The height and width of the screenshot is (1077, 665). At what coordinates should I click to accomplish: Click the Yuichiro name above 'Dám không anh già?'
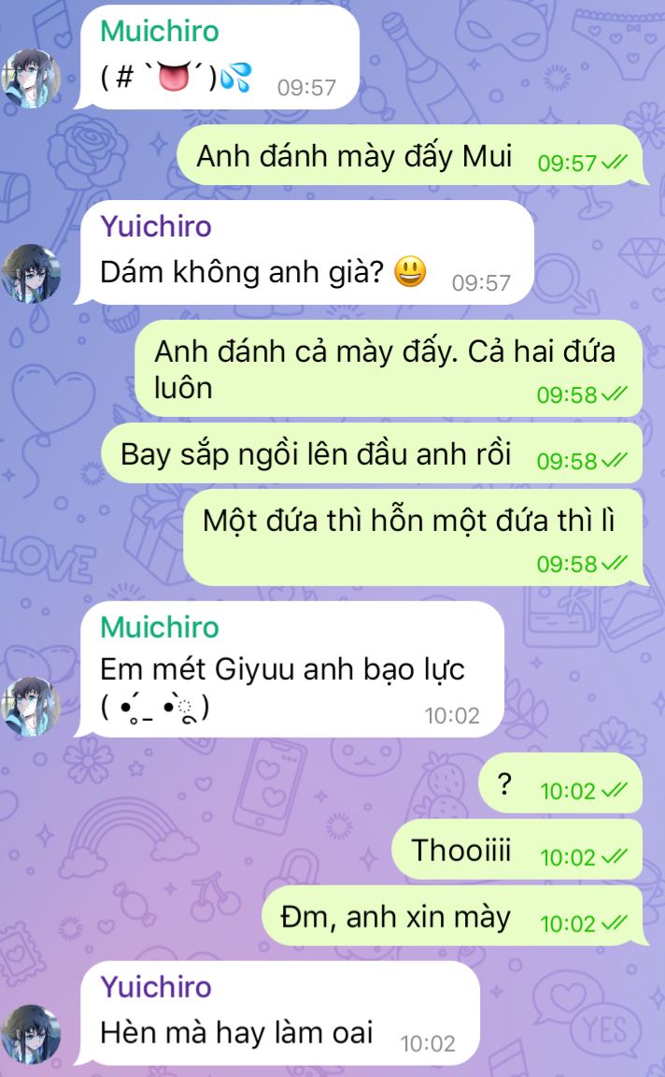click(x=156, y=226)
